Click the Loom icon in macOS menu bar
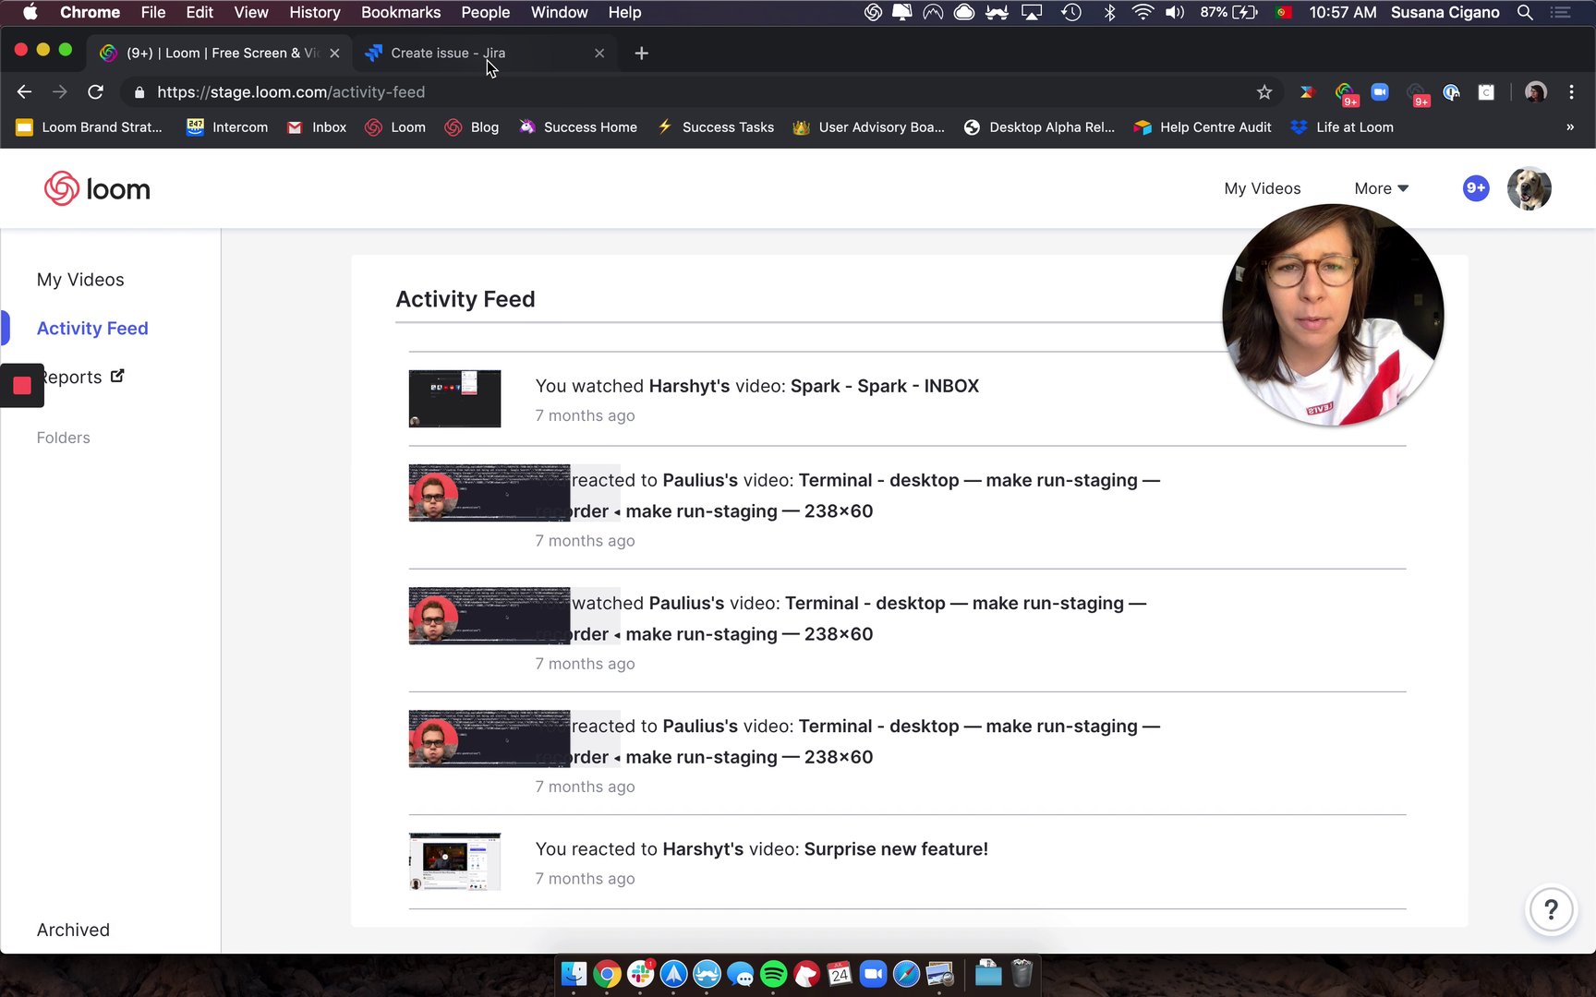The height and width of the screenshot is (997, 1596). [x=873, y=13]
